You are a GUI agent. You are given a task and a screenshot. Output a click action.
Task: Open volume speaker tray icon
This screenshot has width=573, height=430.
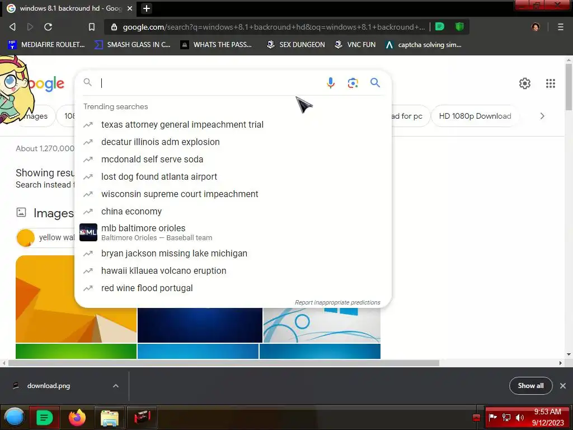pyautogui.click(x=519, y=417)
